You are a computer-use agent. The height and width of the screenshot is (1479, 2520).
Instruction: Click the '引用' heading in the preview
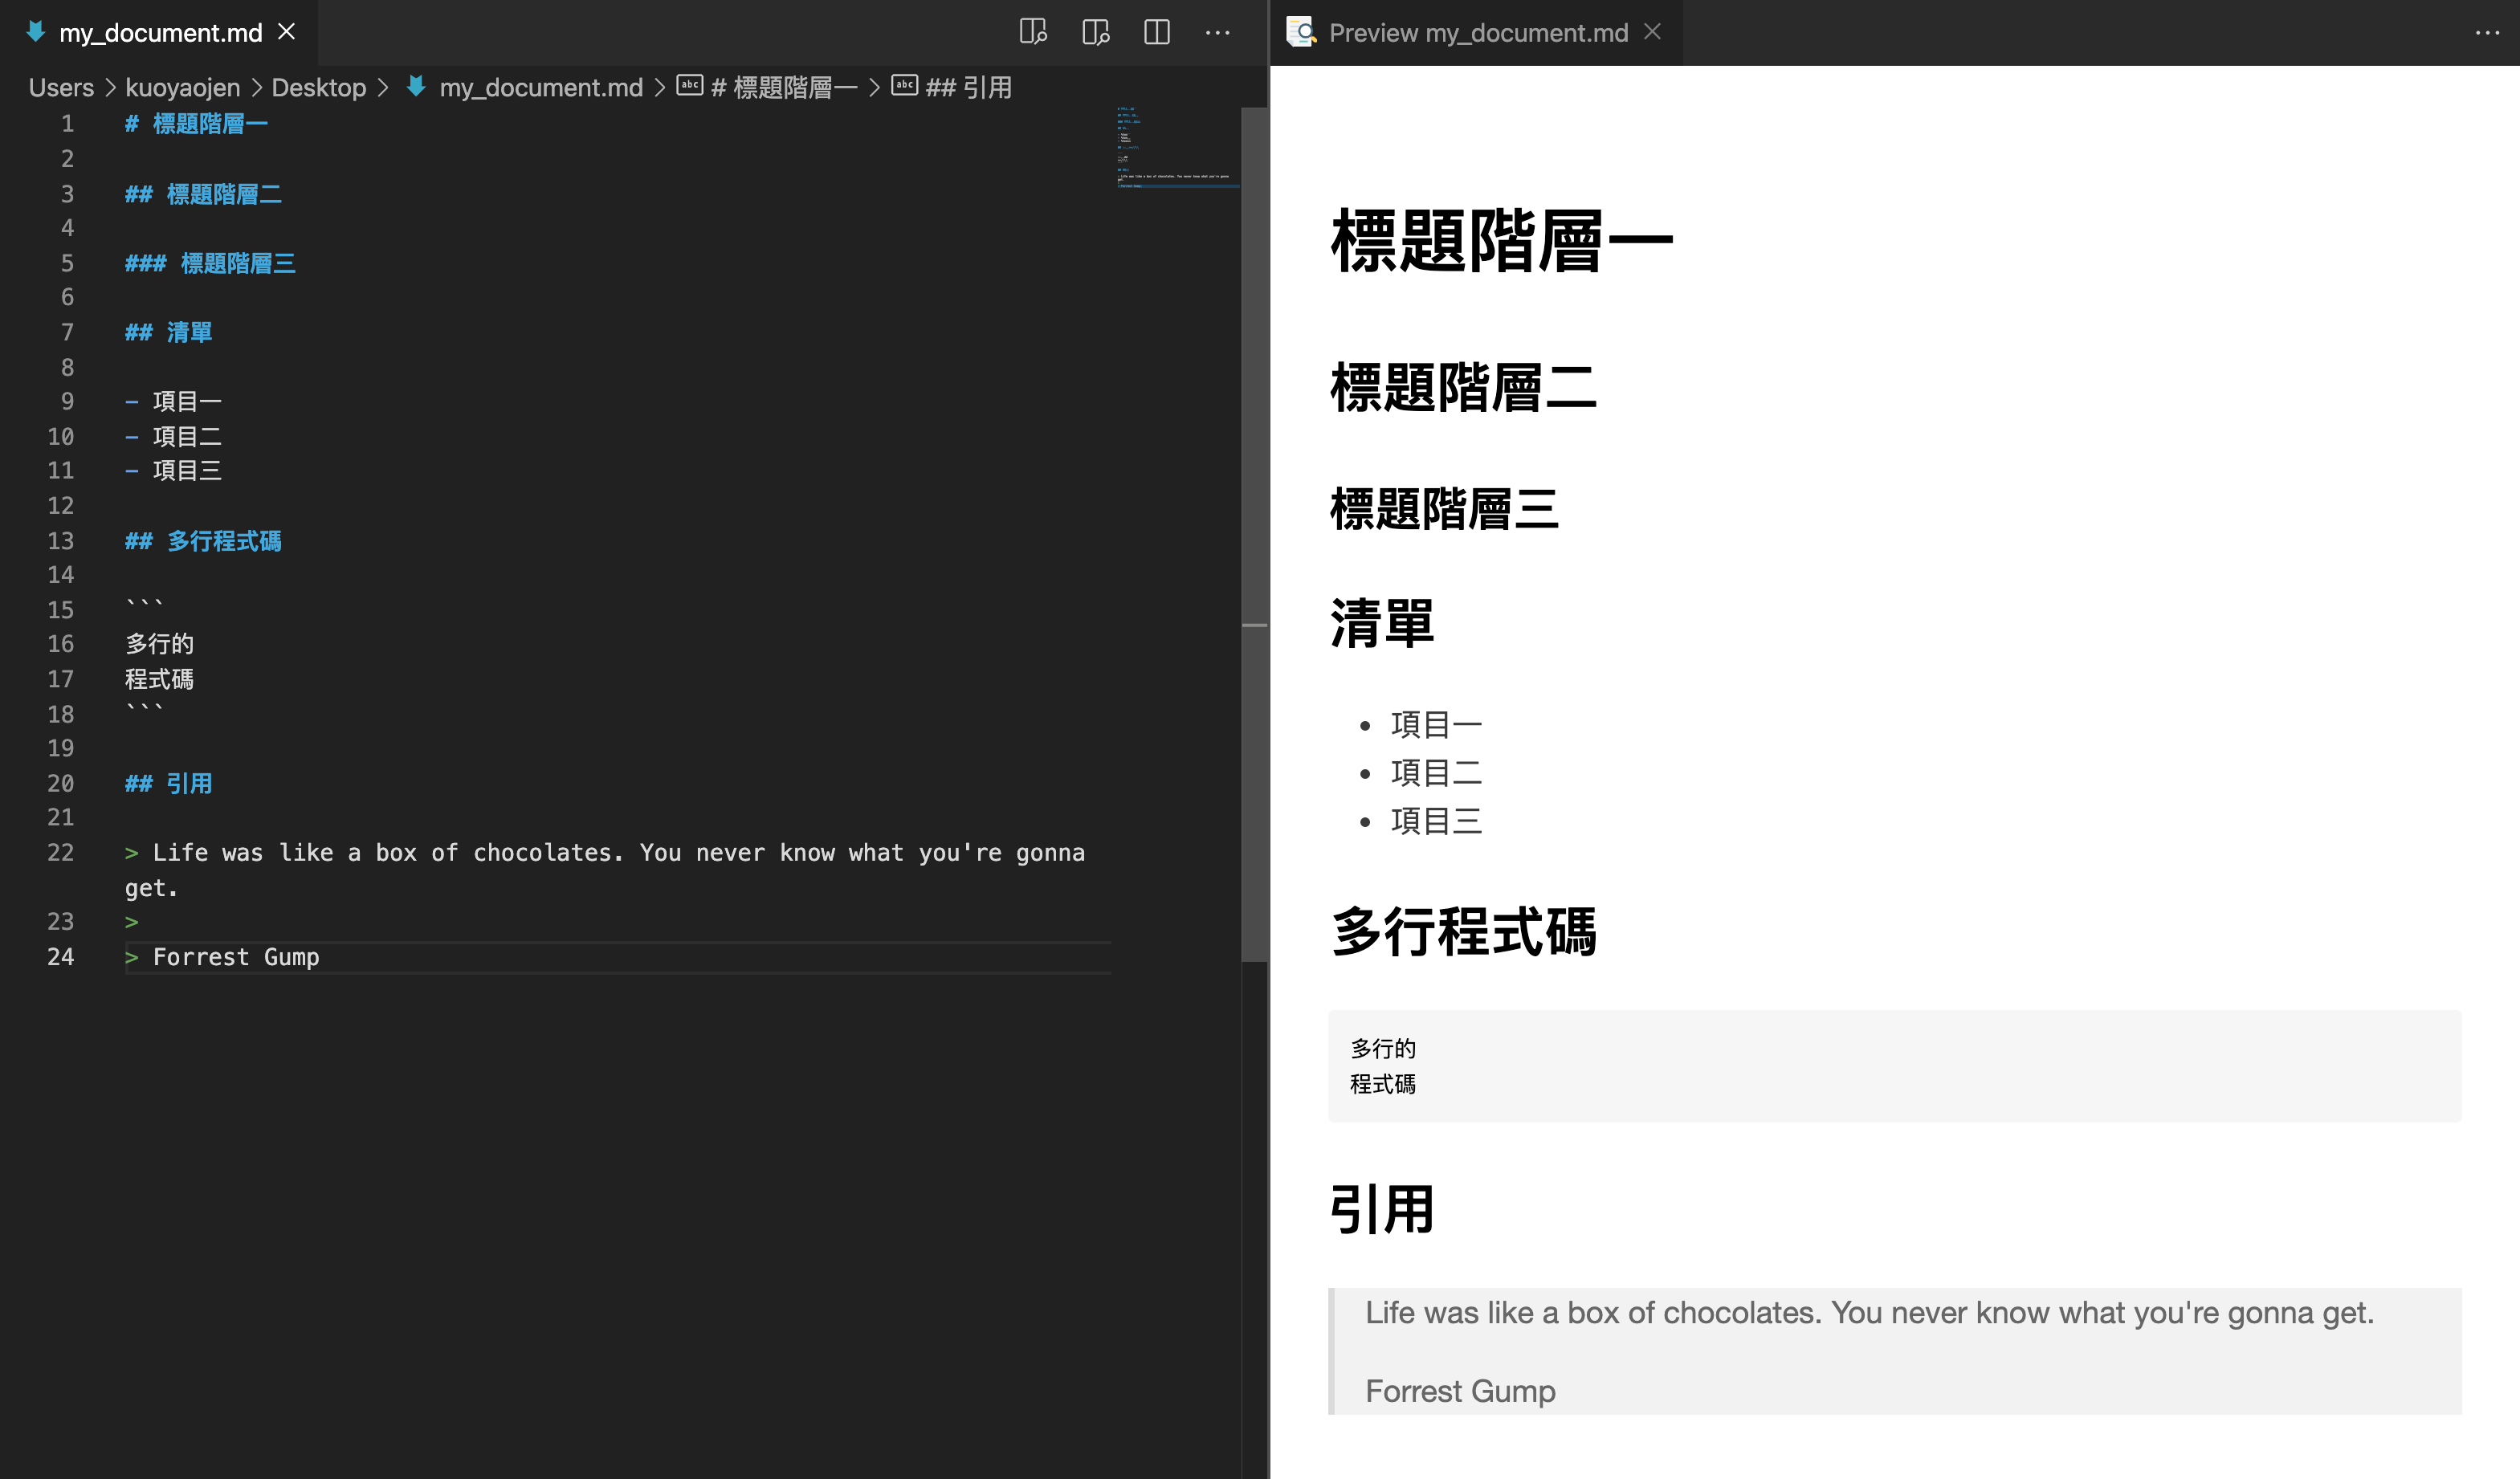1382,1209
